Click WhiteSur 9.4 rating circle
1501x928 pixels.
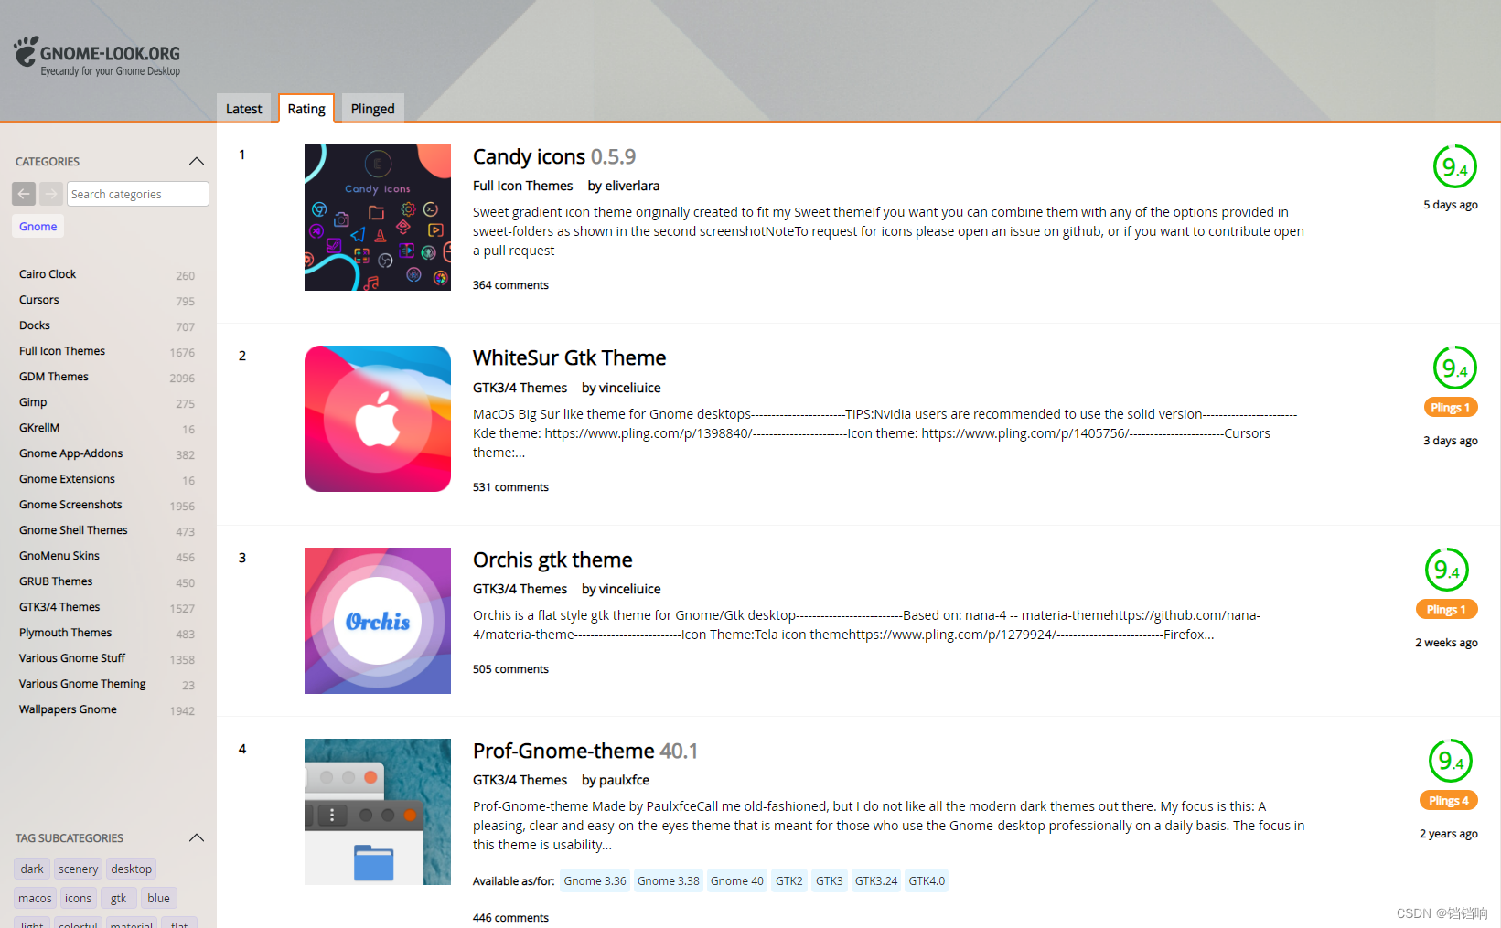[1454, 368]
